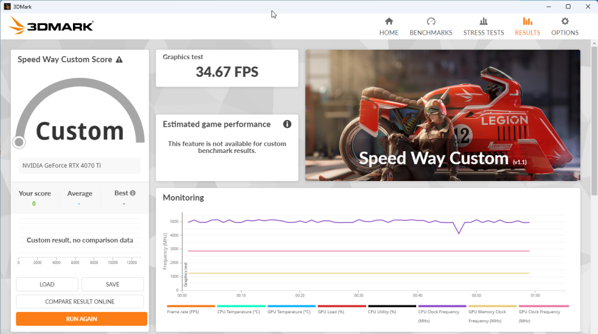Click the info icon for Estimated game performance
The height and width of the screenshot is (334, 598).
(x=287, y=124)
